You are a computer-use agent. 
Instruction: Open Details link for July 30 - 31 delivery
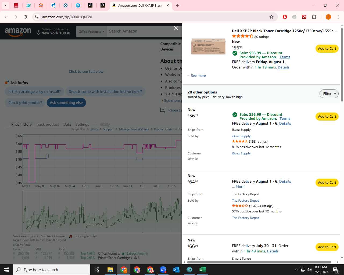(273, 251)
